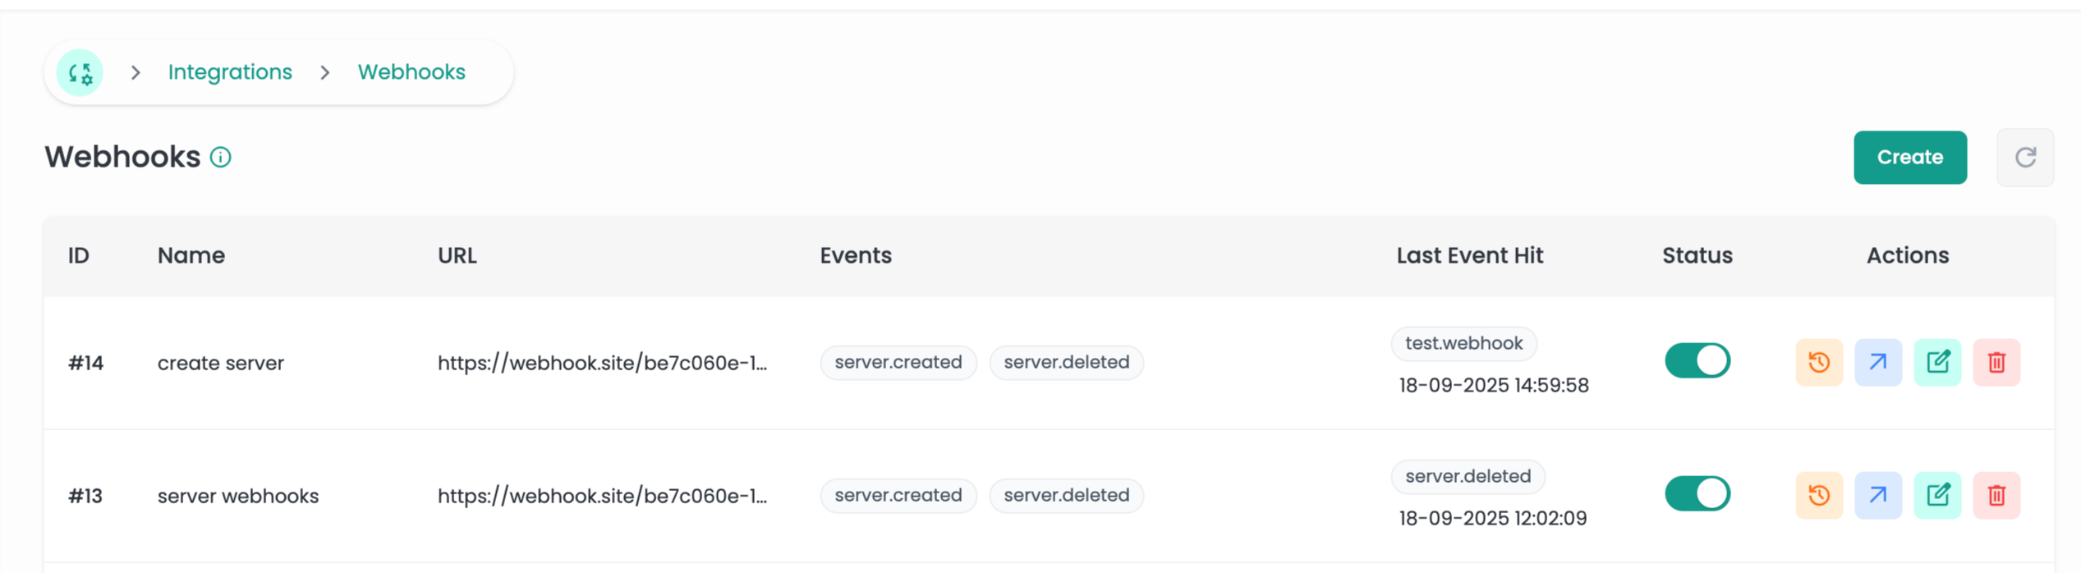Edit the create server webhook
Viewport: 2081px width, 573px height.
point(1936,362)
